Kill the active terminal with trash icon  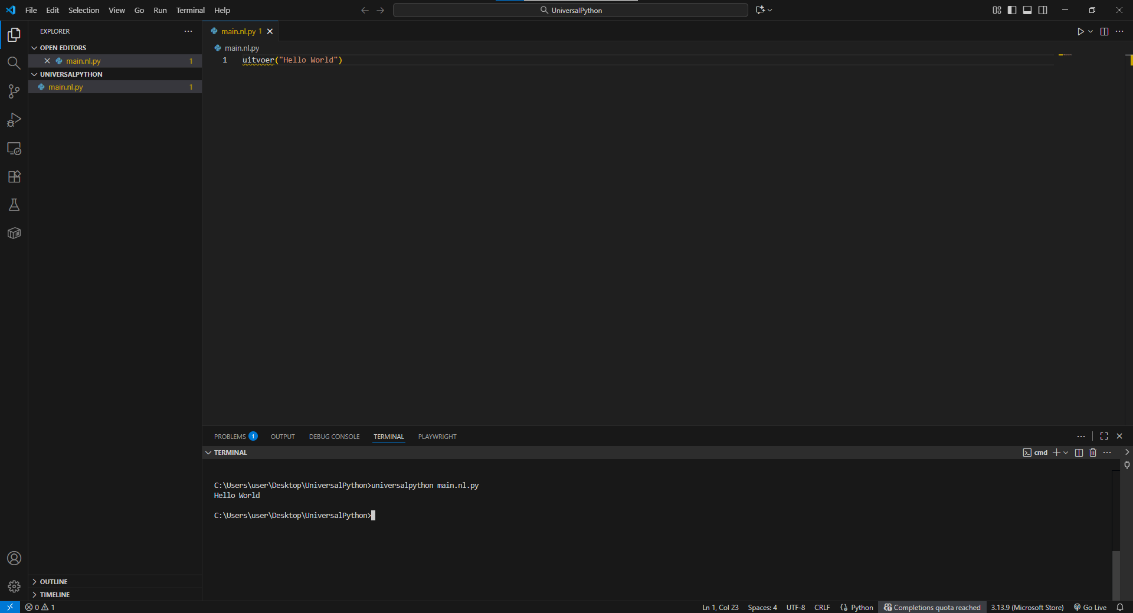tap(1093, 453)
